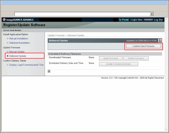Click the Updated On timestamp text

[x=141, y=41]
